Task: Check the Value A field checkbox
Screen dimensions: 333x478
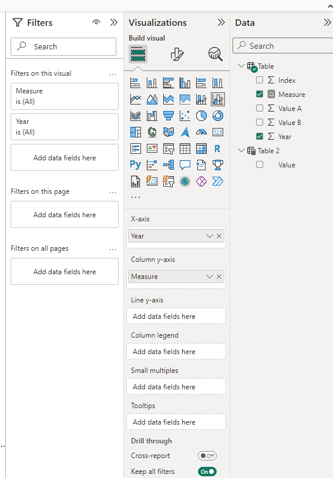Action: [260, 108]
